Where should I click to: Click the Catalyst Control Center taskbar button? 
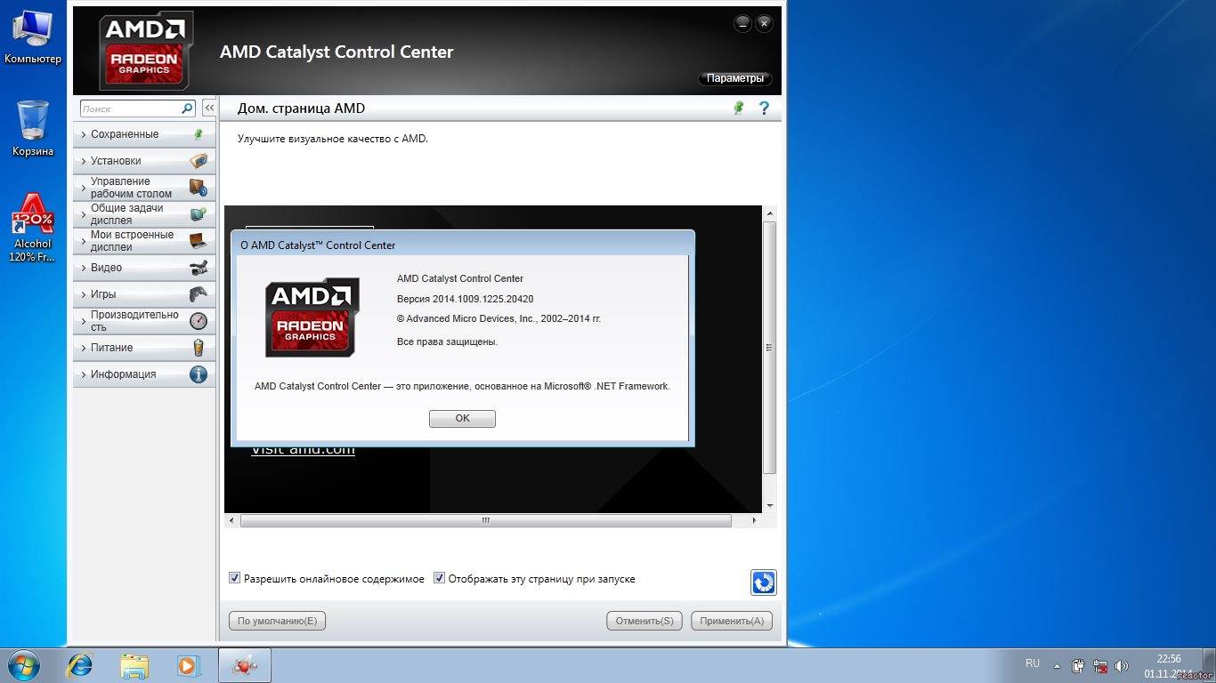[245, 665]
